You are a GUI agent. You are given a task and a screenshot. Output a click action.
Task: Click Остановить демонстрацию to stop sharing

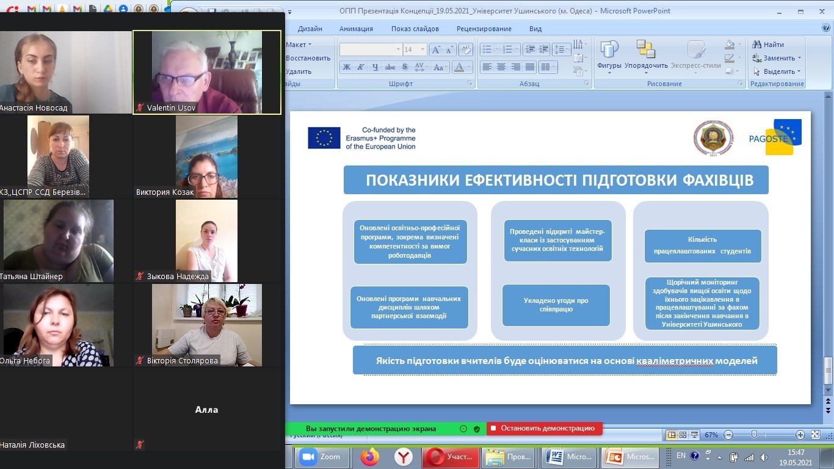click(x=544, y=429)
